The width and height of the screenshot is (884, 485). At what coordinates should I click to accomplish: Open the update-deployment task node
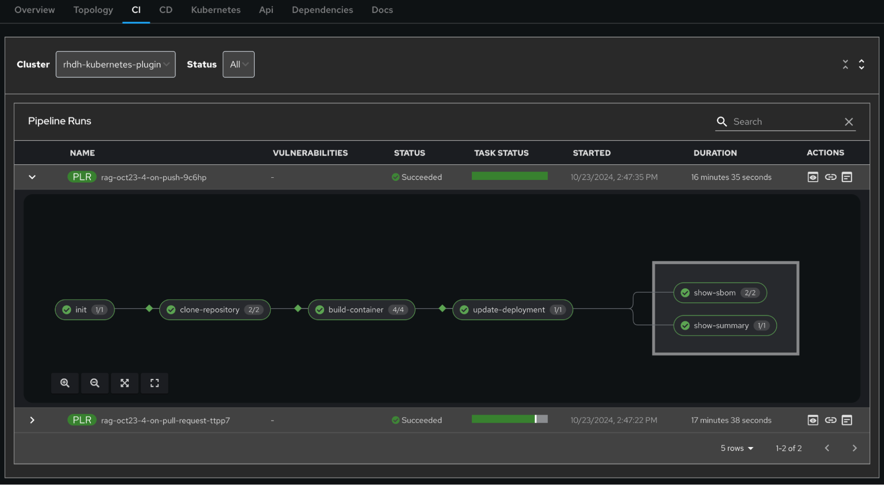coord(513,310)
